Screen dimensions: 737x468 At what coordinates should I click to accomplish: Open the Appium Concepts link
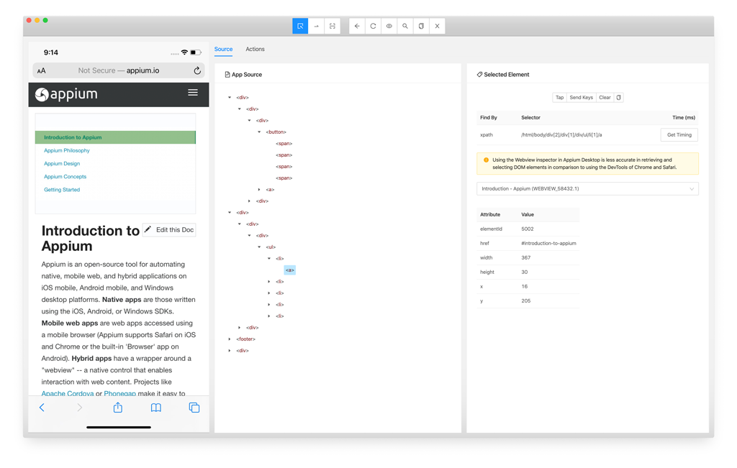pyautogui.click(x=65, y=177)
